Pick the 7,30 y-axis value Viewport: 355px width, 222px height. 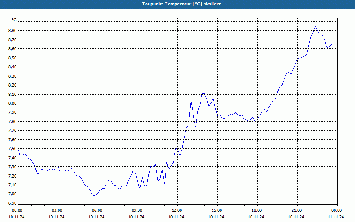12,167
